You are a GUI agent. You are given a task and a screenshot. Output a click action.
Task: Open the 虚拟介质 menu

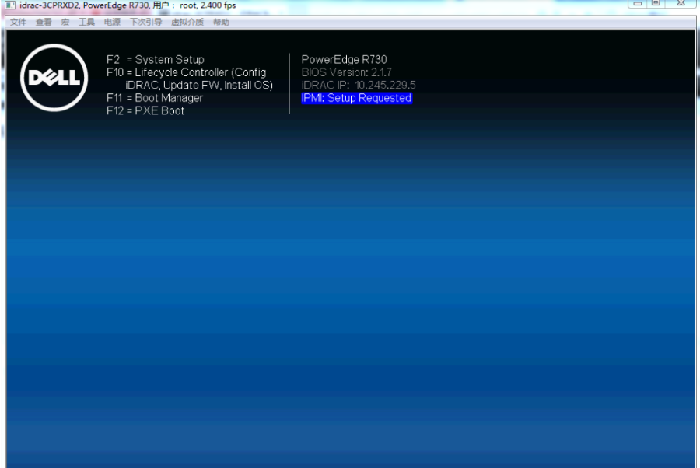click(x=187, y=22)
